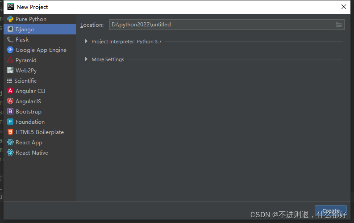The width and height of the screenshot is (354, 223).
Task: Click the Web2Py icon
Action: pyautogui.click(x=10, y=71)
